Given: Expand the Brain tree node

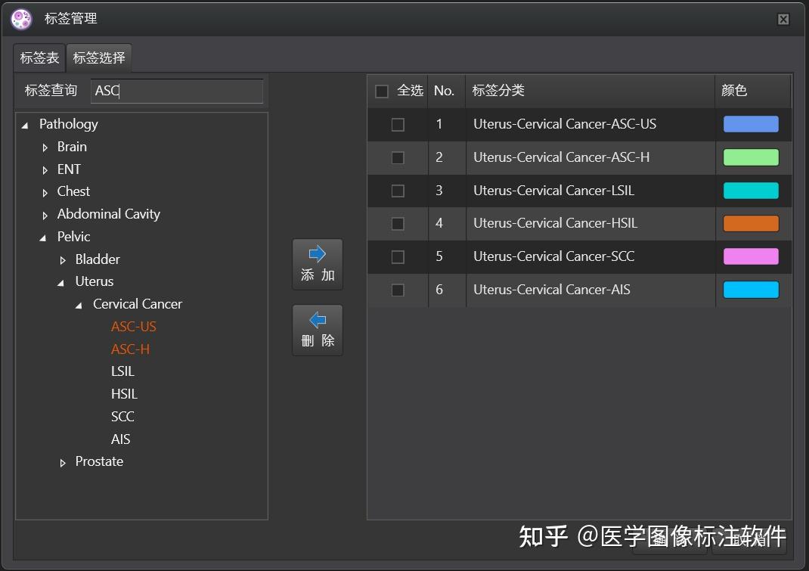Looking at the screenshot, I should pos(45,147).
